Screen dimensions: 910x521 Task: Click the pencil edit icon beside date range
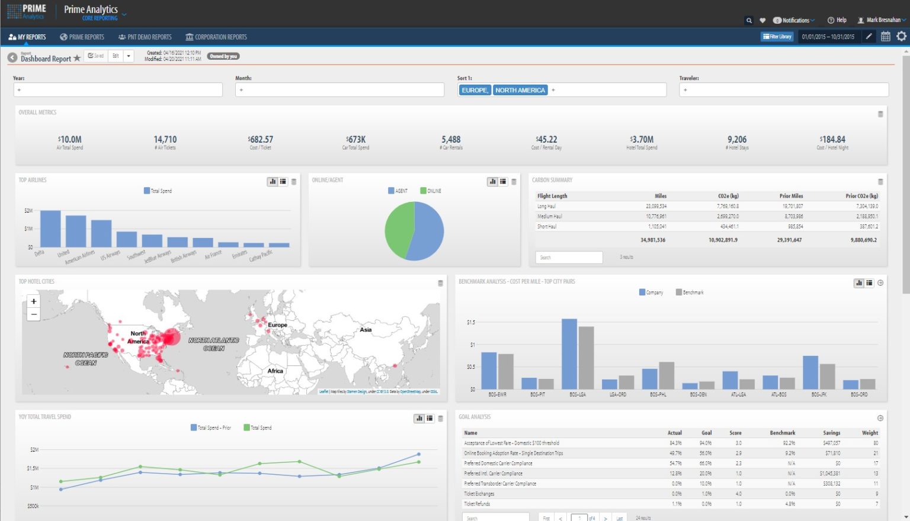click(869, 36)
